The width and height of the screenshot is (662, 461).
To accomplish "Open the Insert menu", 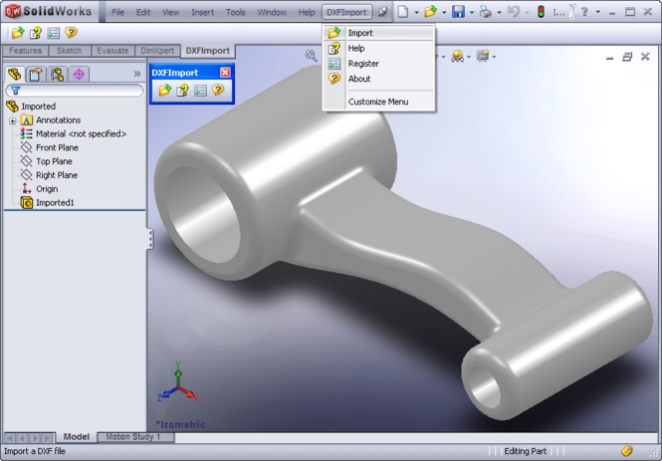I will tap(203, 12).
